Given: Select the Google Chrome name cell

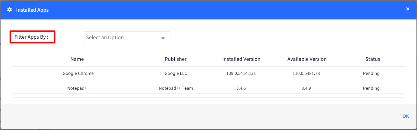Looking at the screenshot, I should tap(78, 73).
